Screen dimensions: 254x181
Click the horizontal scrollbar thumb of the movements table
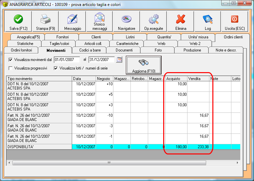(109, 163)
